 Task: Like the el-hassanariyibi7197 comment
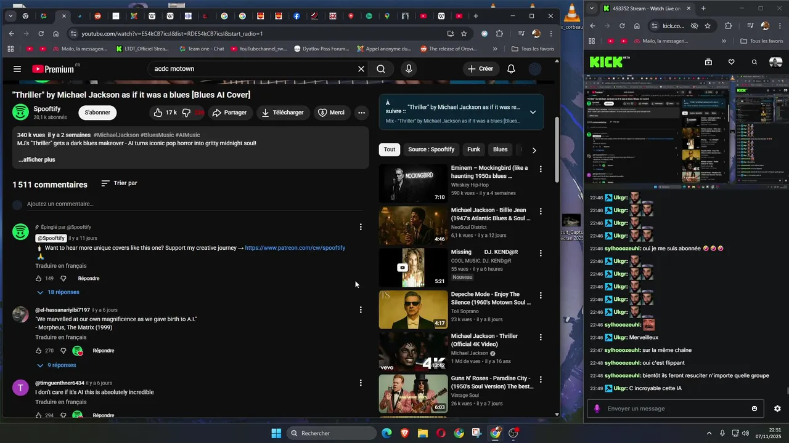(39, 351)
